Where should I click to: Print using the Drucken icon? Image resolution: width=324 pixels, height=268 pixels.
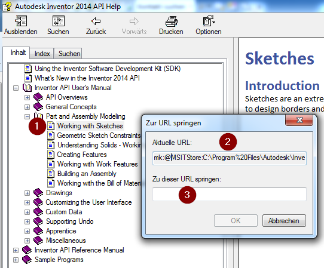coord(172,21)
